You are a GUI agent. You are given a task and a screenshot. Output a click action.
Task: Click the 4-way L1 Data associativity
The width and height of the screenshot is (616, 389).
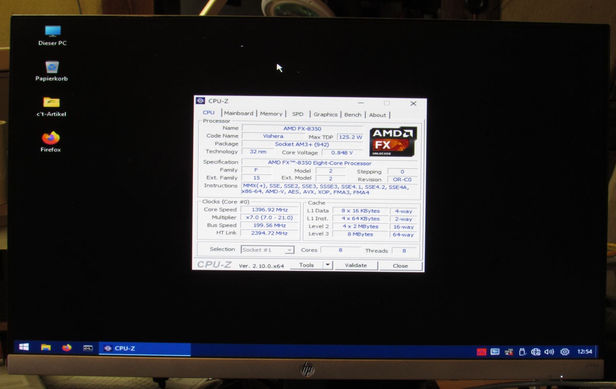403,211
